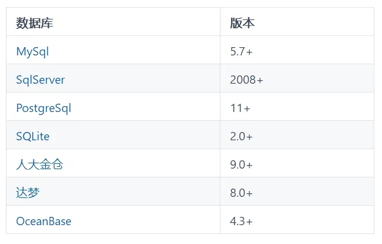This screenshot has width=382, height=244.
Task: Open the 达梦 link
Action: 28,193
